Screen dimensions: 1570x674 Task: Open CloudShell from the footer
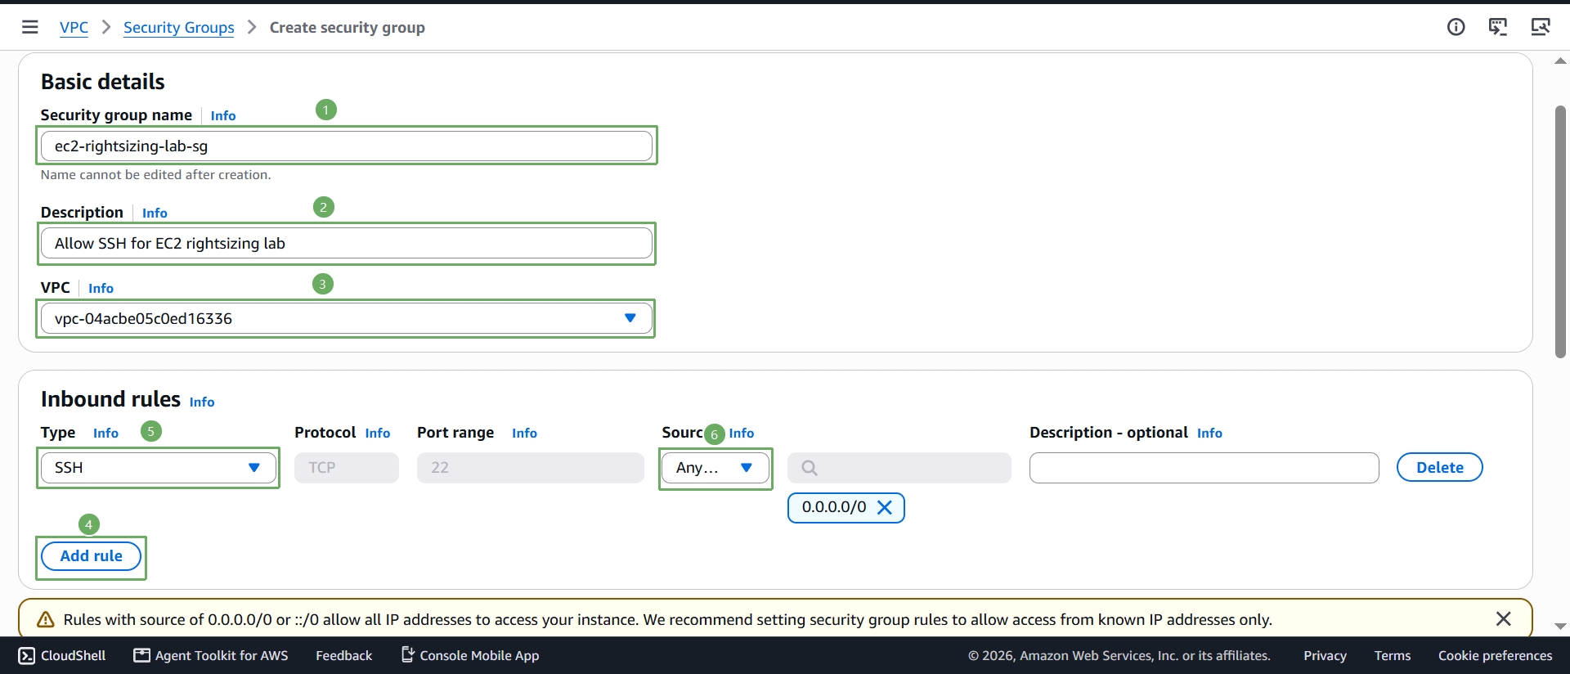[x=62, y=655]
